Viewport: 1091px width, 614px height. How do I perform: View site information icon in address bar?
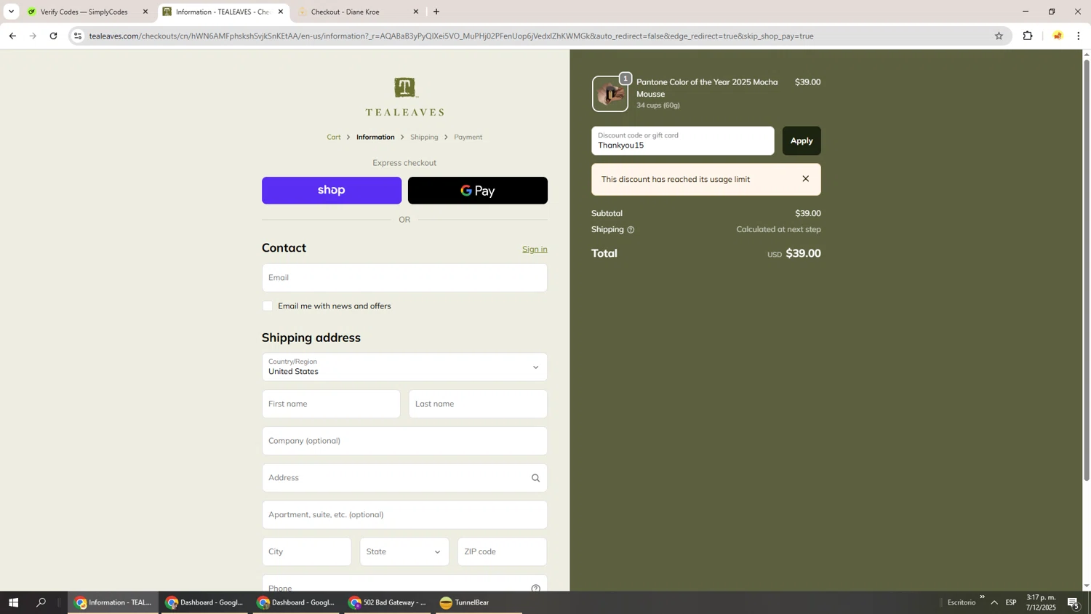pos(78,36)
